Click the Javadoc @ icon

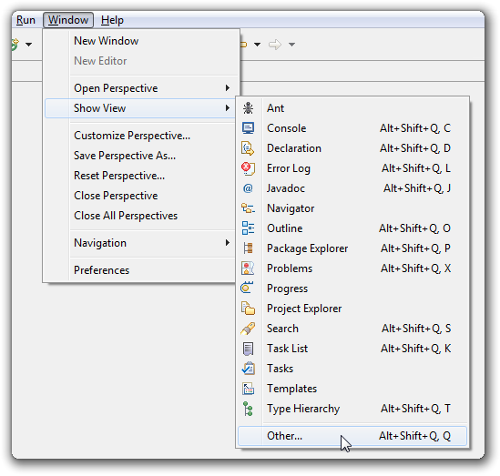tap(248, 188)
